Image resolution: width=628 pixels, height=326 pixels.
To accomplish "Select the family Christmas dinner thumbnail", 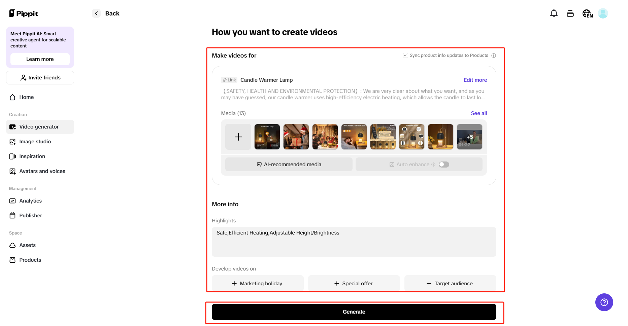I will [325, 137].
